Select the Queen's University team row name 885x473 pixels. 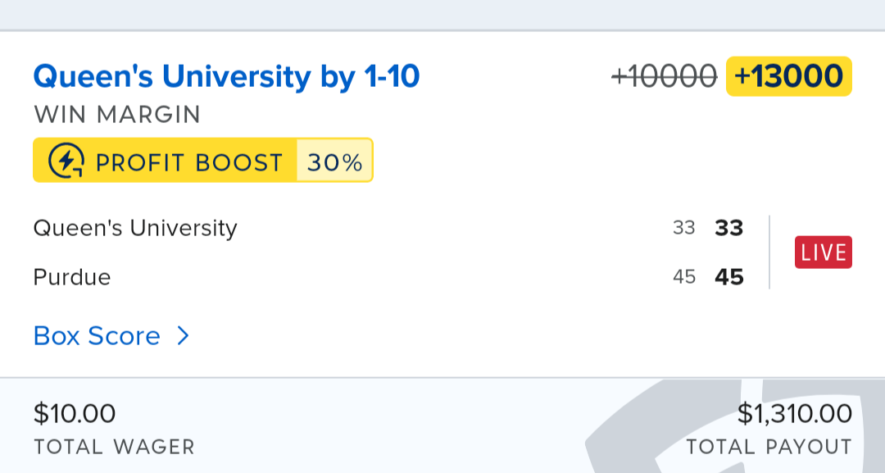[x=135, y=228]
